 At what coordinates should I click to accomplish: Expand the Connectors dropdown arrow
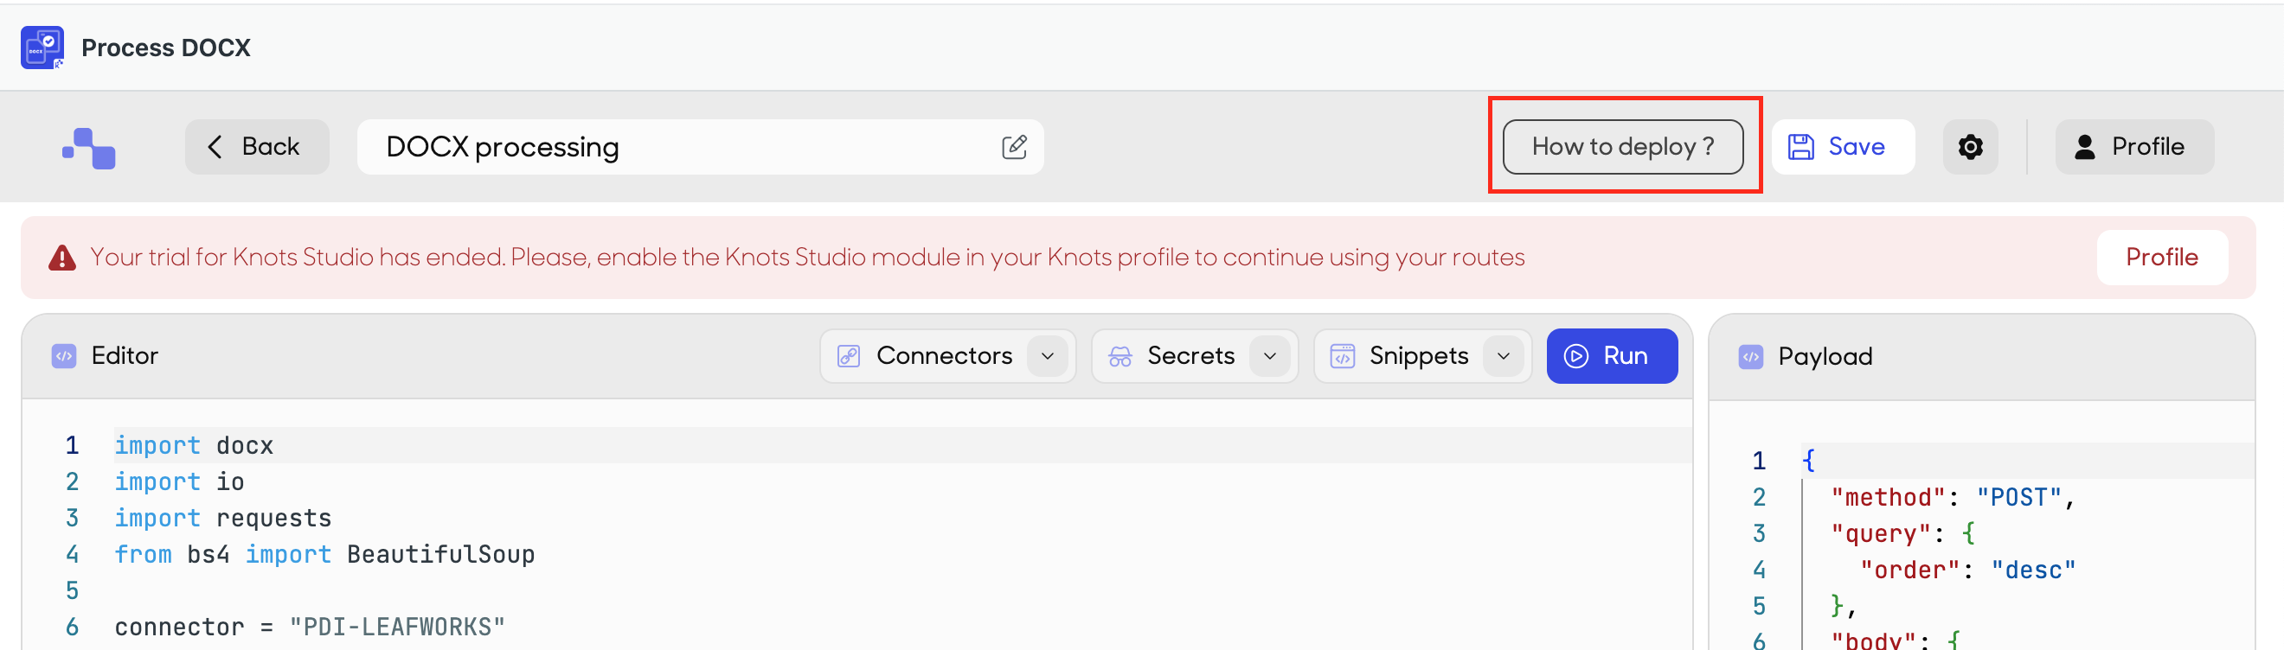point(1047,356)
